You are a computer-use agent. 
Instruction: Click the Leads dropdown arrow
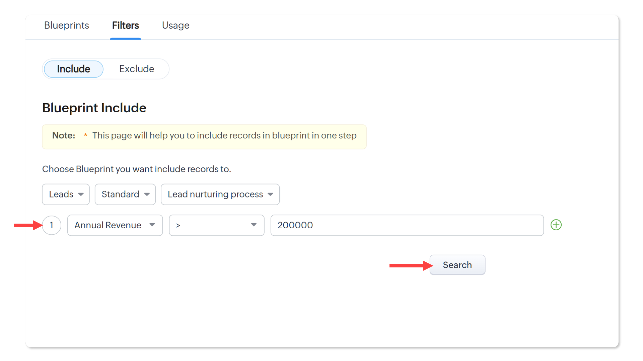pyautogui.click(x=81, y=194)
